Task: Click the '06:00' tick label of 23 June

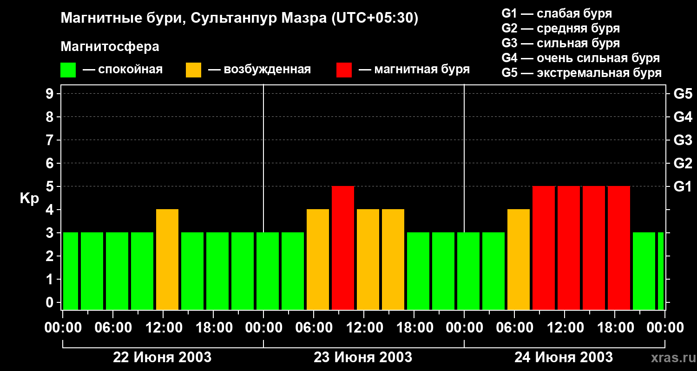Action: click(x=314, y=327)
